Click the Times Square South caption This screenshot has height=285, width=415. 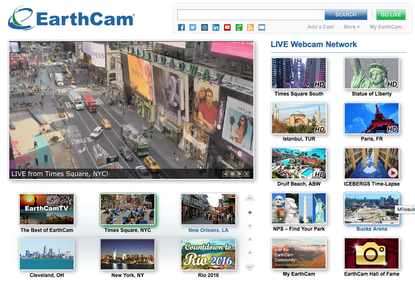[x=299, y=94]
